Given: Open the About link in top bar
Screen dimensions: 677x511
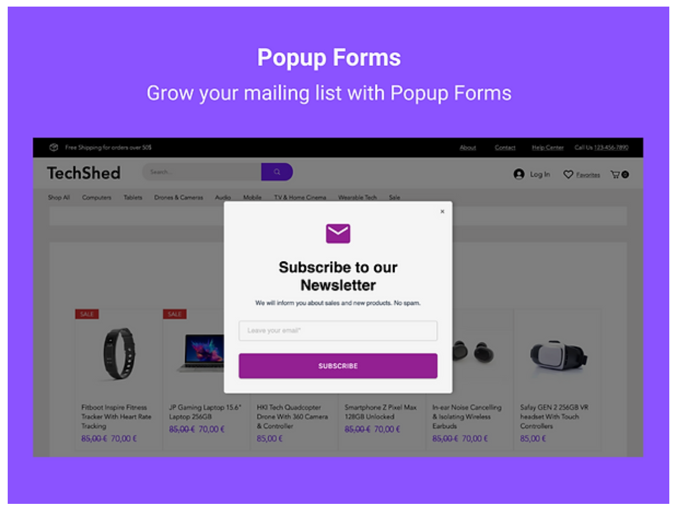Looking at the screenshot, I should tap(468, 148).
